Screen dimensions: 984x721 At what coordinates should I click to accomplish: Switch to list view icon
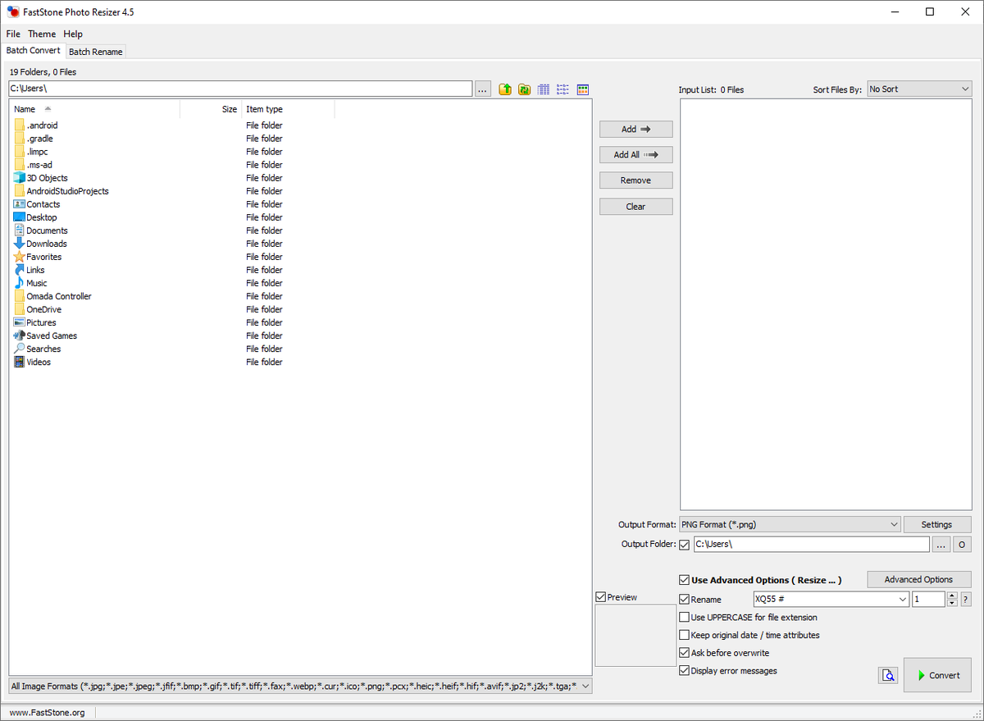pos(563,89)
